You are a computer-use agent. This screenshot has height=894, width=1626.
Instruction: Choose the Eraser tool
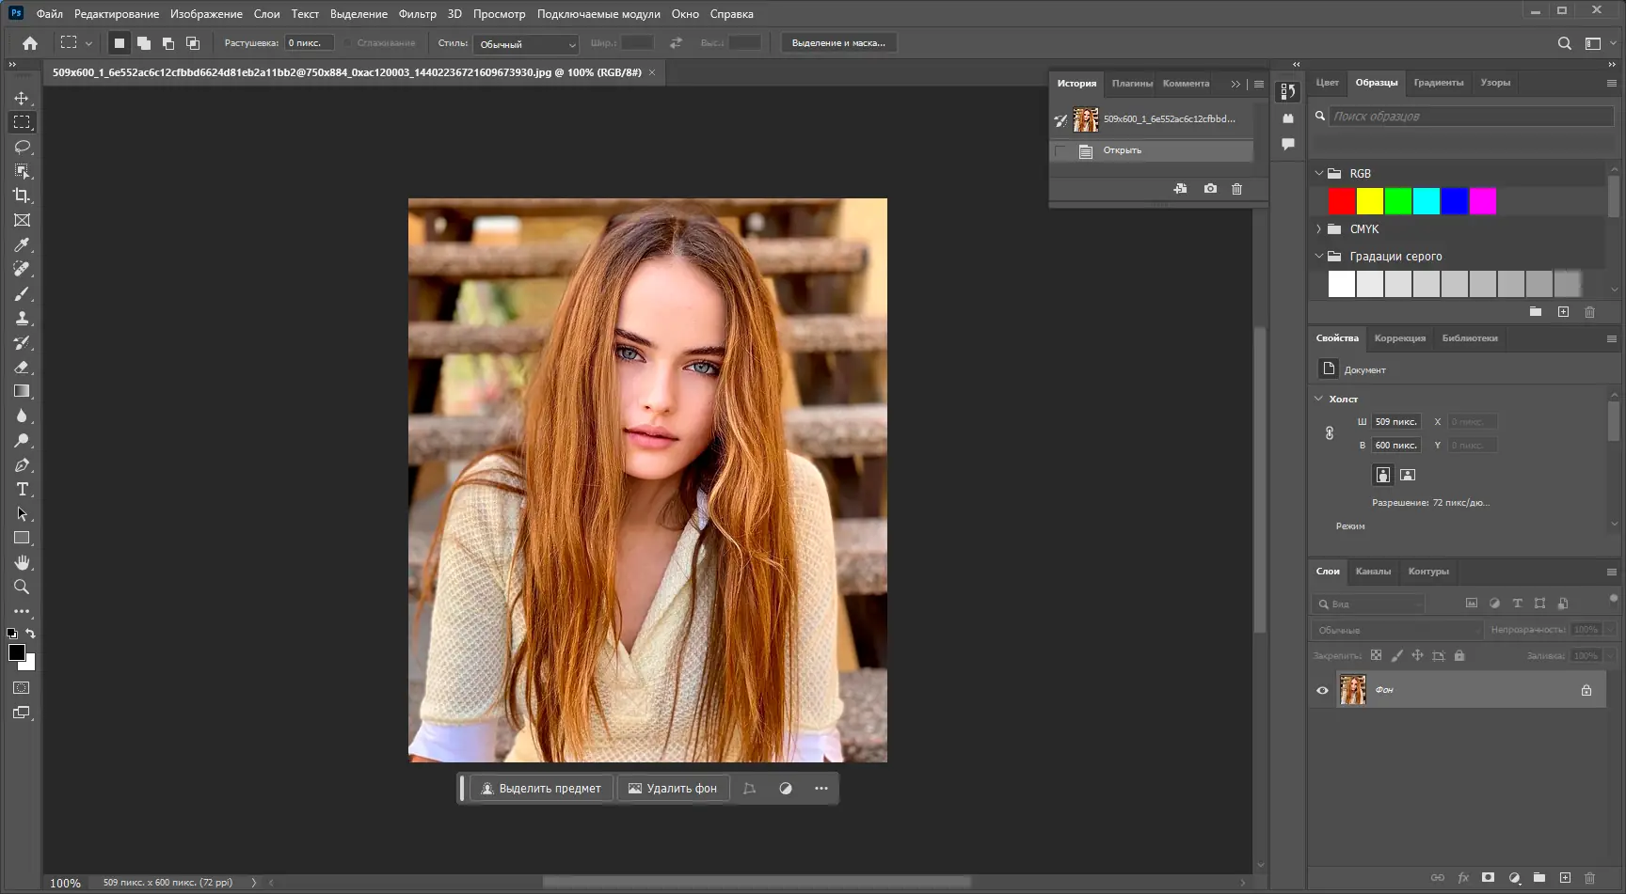(22, 367)
